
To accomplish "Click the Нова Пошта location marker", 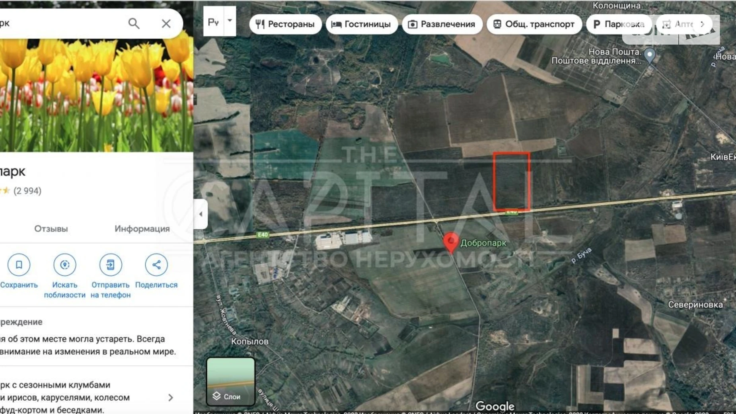I will click(649, 55).
